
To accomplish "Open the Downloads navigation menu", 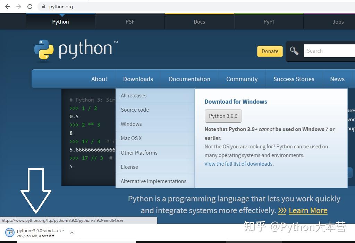I will 138,79.
